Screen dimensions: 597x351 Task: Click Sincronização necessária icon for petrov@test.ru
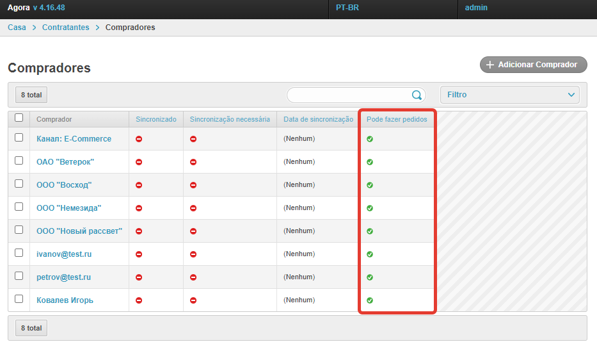193,277
